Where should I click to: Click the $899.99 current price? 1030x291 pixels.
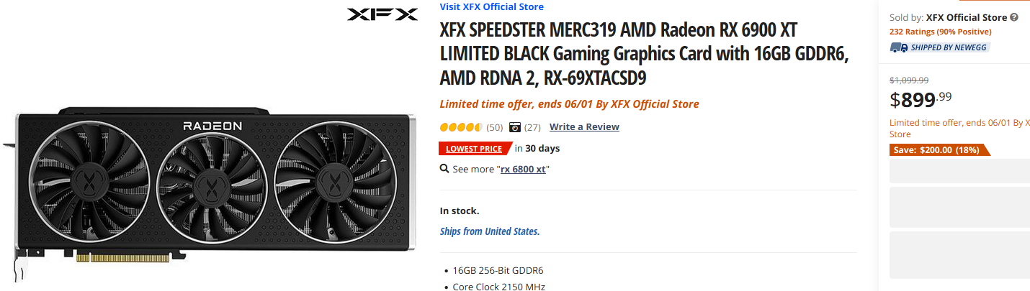click(x=921, y=99)
